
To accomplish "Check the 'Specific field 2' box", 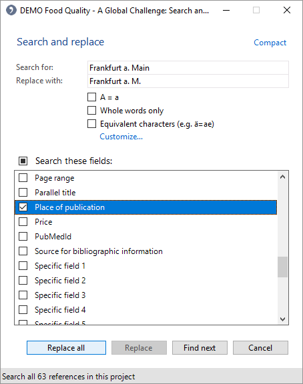I will click(x=23, y=281).
